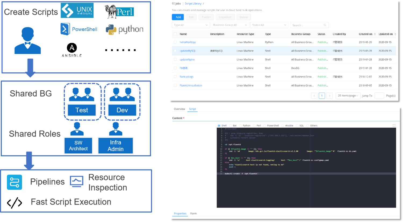
Task: Click page number 1 button
Action: click(x=322, y=96)
